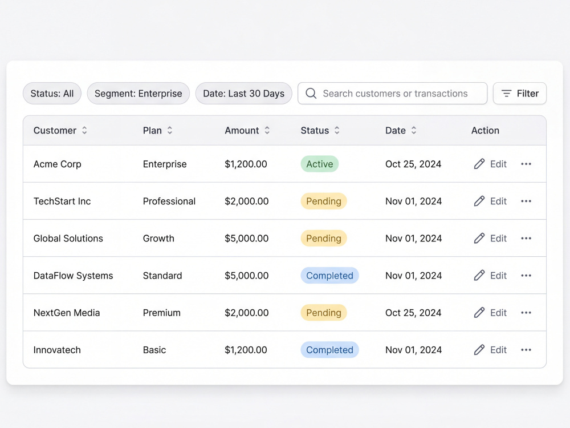Open more options for Acme Corp

pyautogui.click(x=526, y=164)
